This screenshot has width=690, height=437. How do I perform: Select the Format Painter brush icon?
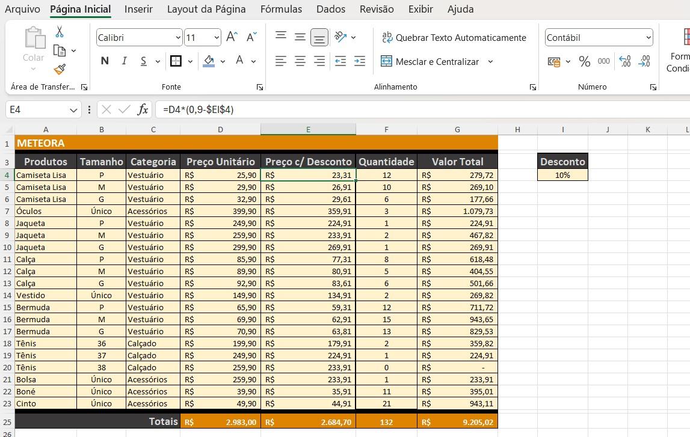pos(60,70)
